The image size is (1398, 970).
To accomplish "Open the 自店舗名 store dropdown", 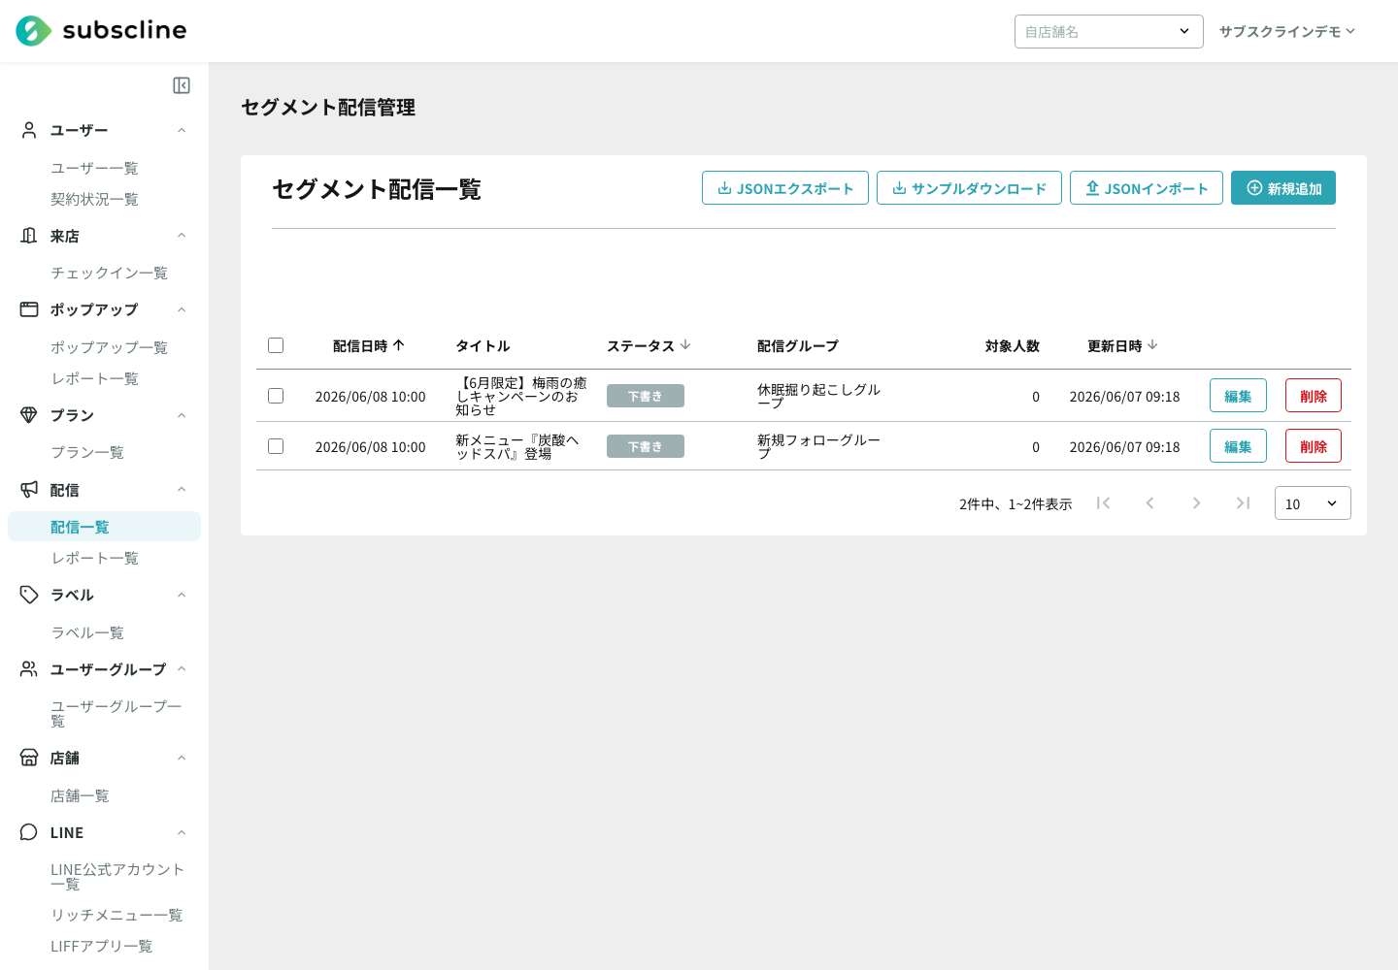I will (x=1109, y=31).
